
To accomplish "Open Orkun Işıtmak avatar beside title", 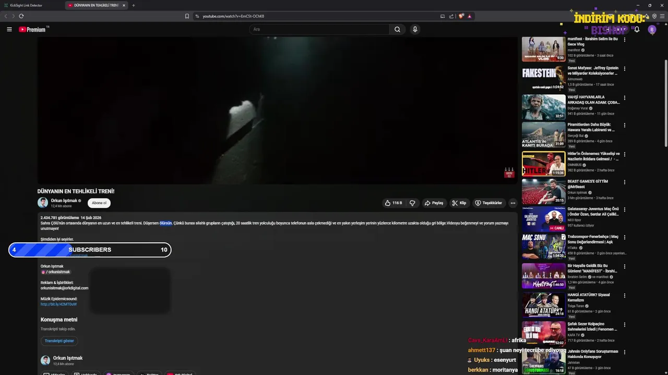I will (x=43, y=203).
